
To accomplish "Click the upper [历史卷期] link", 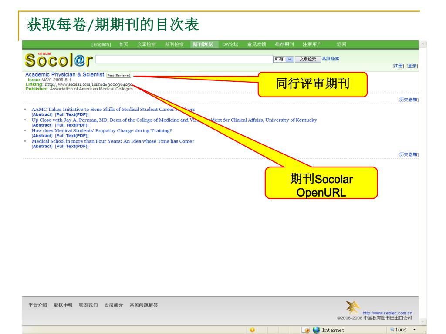I will pyautogui.click(x=408, y=100).
